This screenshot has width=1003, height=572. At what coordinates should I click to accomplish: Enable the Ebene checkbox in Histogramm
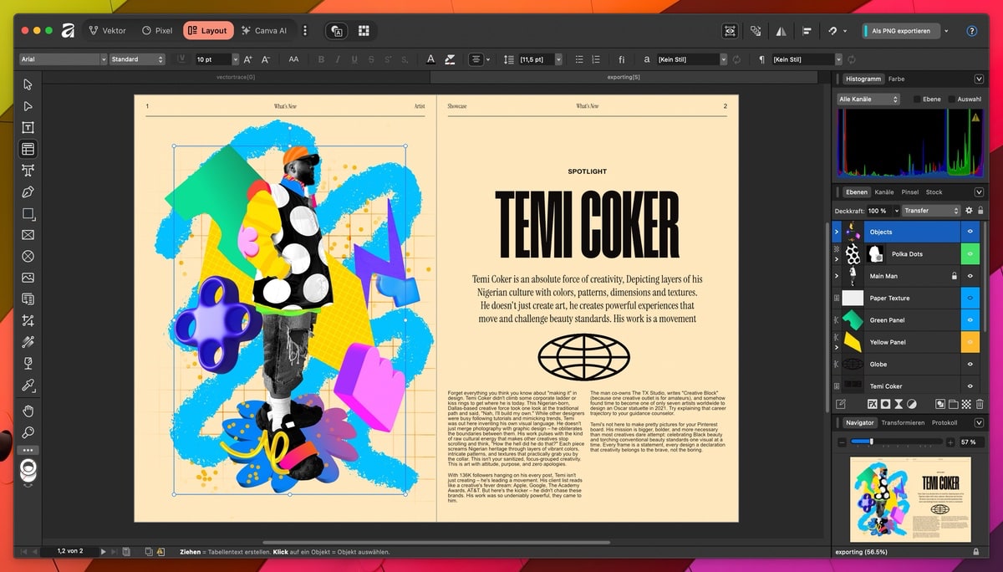pyautogui.click(x=917, y=100)
